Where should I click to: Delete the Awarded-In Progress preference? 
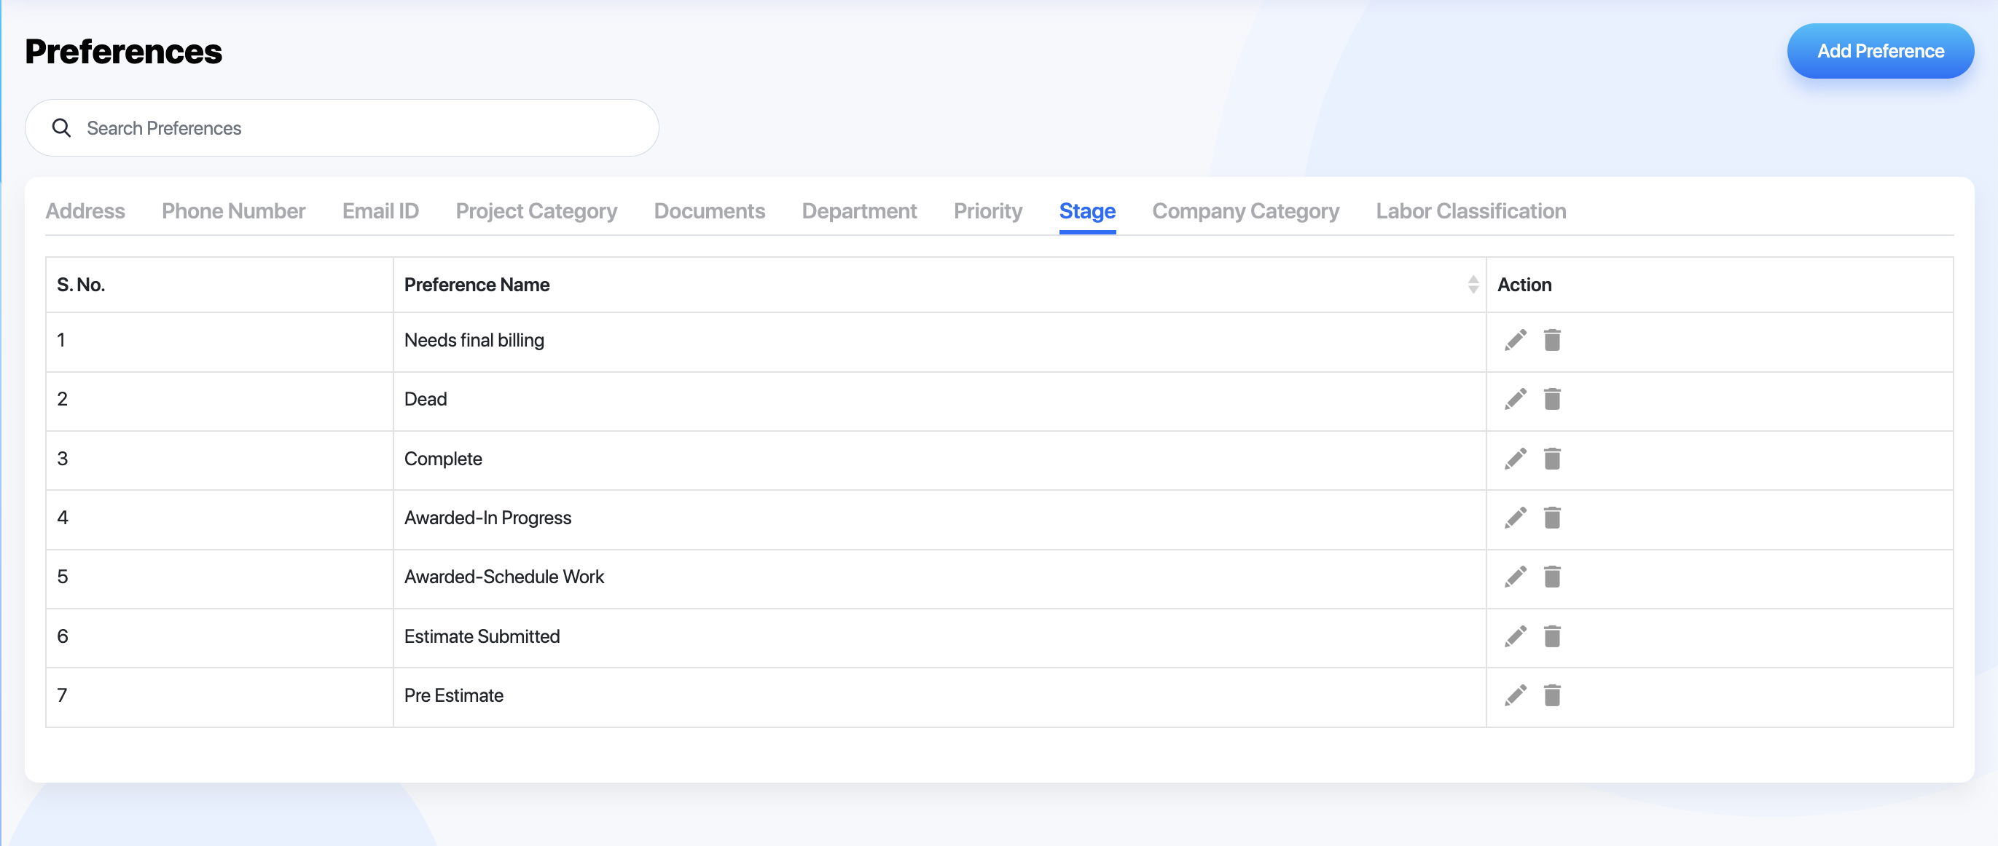pyautogui.click(x=1552, y=518)
